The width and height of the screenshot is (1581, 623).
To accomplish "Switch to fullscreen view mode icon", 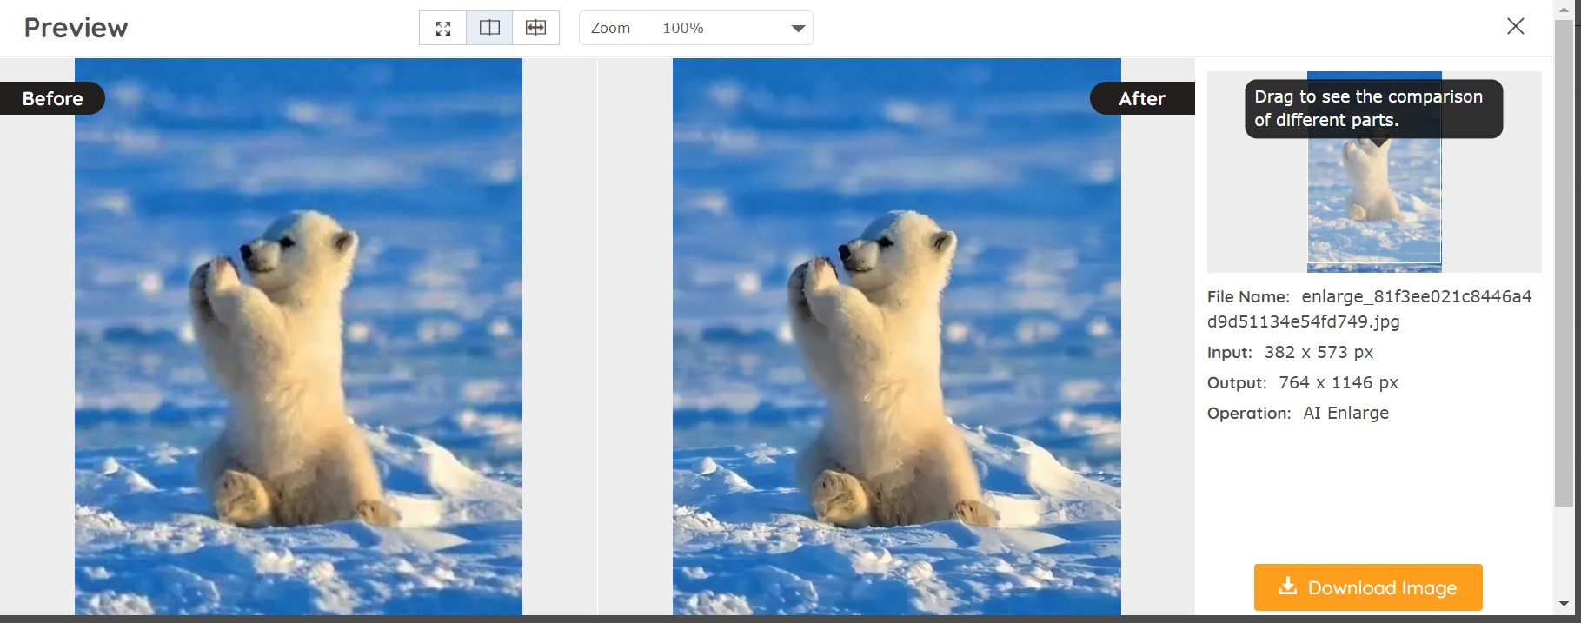I will coord(442,28).
